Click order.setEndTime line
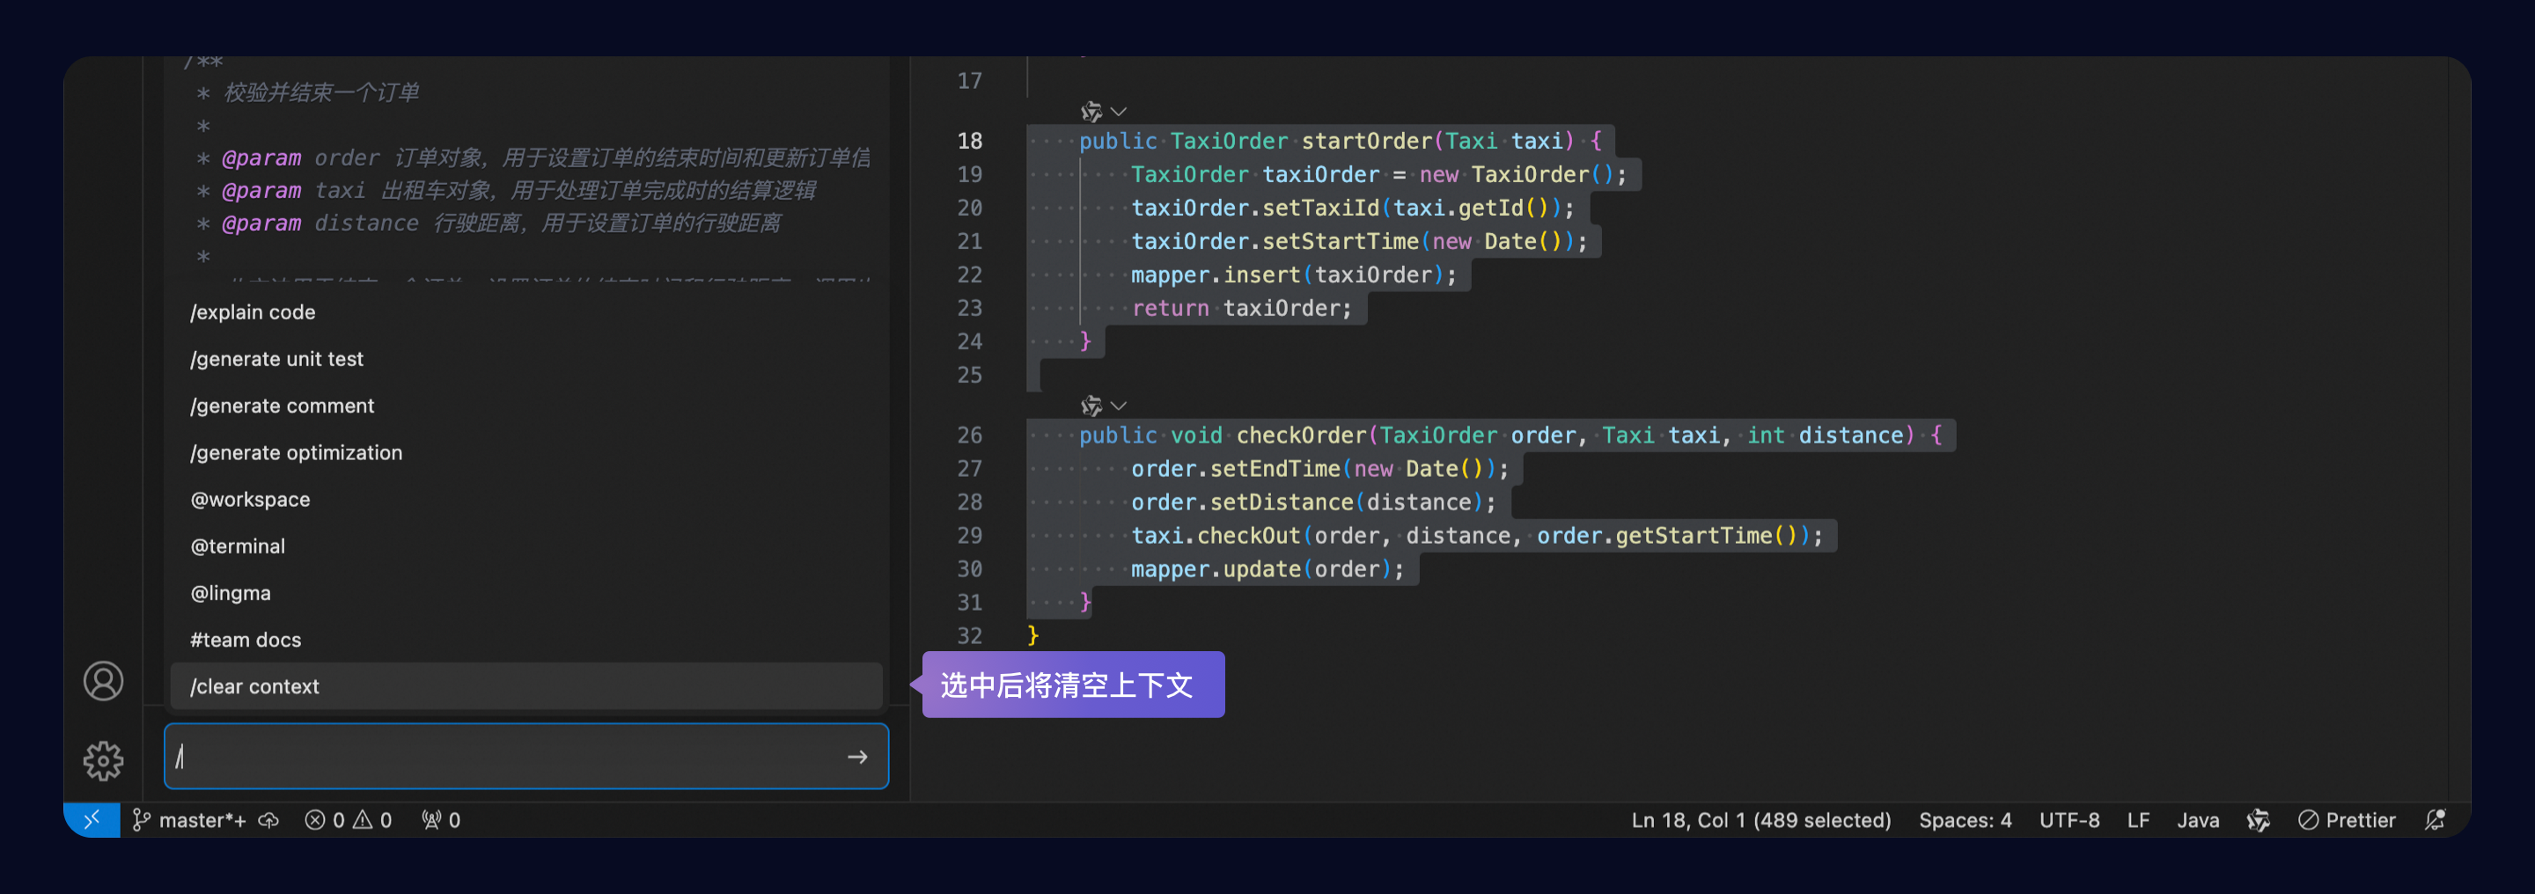 [x=1319, y=468]
